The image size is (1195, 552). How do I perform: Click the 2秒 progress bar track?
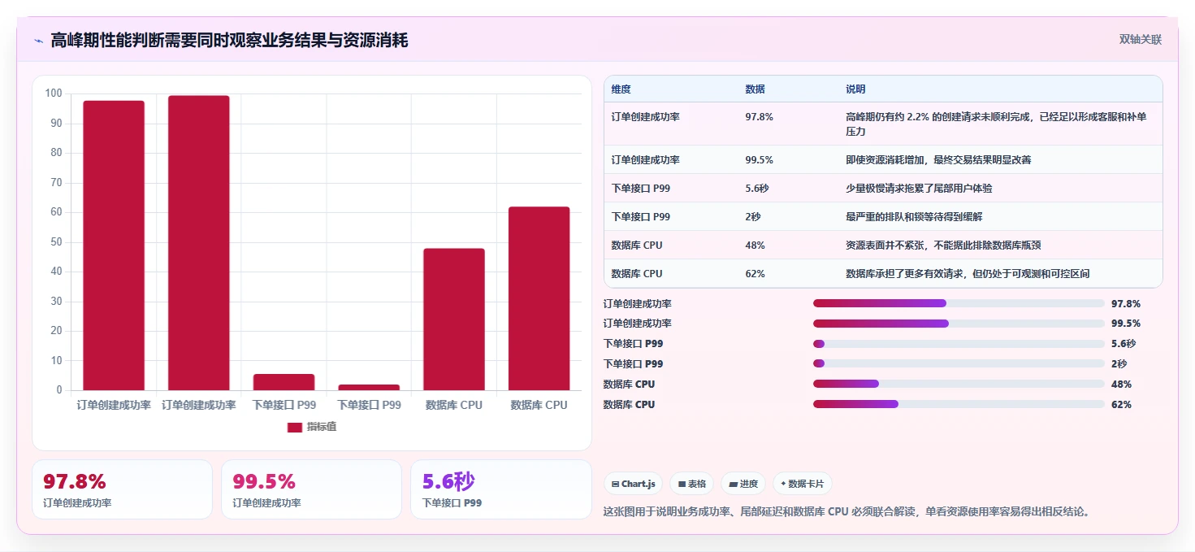[959, 363]
